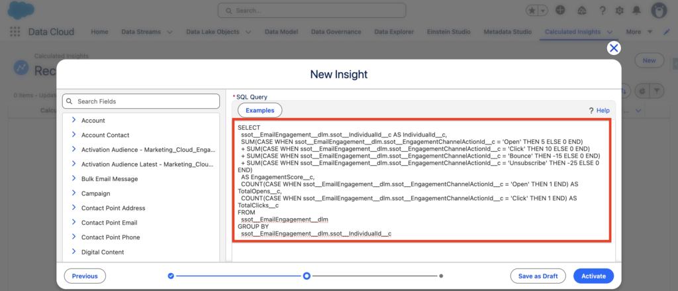678x291 pixels.
Task: Open Salesforce Help question mark icon
Action: click(602, 11)
